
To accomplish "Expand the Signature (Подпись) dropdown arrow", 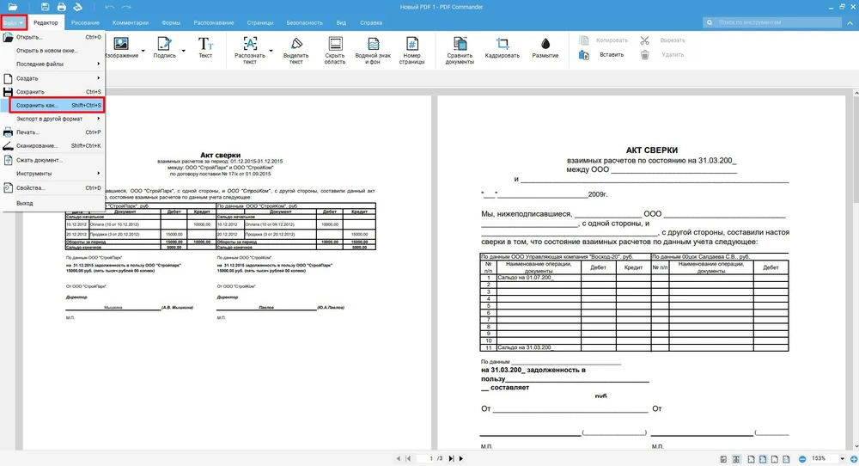I will (182, 52).
